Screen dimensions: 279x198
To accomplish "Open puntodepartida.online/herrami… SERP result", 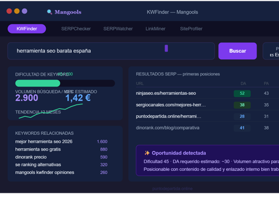I will [168, 116].
